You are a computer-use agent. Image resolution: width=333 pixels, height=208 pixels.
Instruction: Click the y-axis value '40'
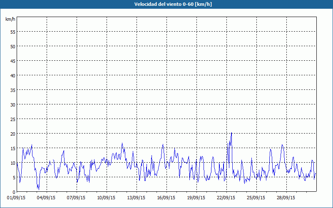13,76
